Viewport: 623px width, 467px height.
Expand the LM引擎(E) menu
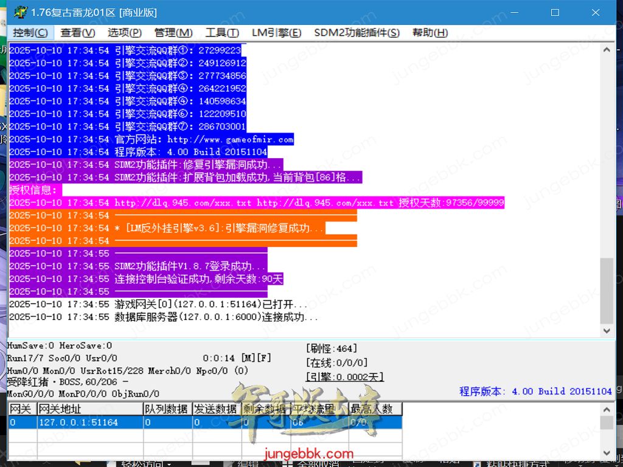(276, 33)
